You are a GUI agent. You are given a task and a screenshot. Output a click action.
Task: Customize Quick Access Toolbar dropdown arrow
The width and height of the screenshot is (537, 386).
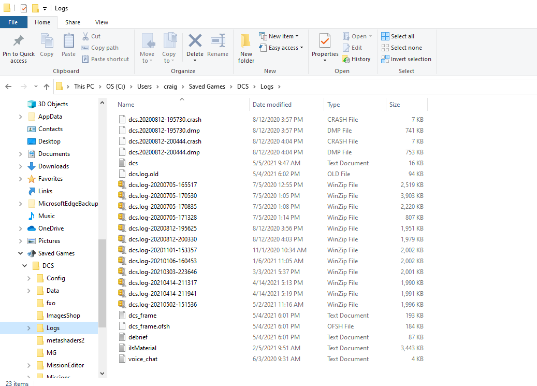click(x=45, y=9)
